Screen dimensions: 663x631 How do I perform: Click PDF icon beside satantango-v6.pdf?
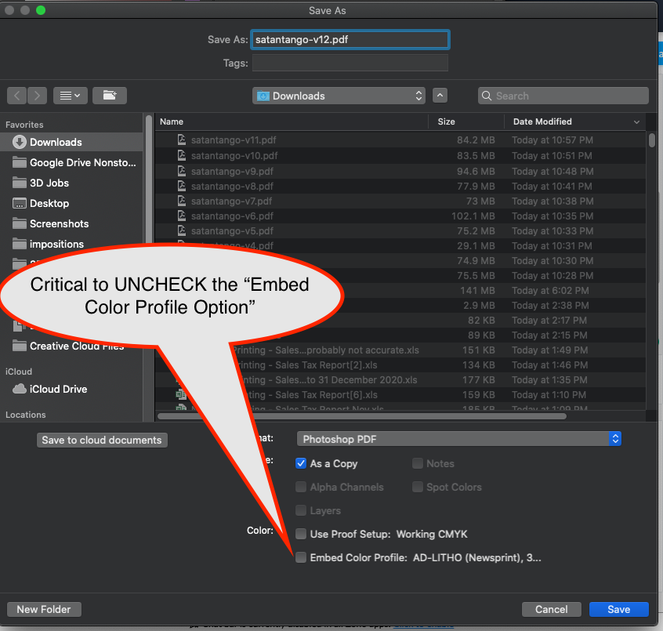point(181,216)
